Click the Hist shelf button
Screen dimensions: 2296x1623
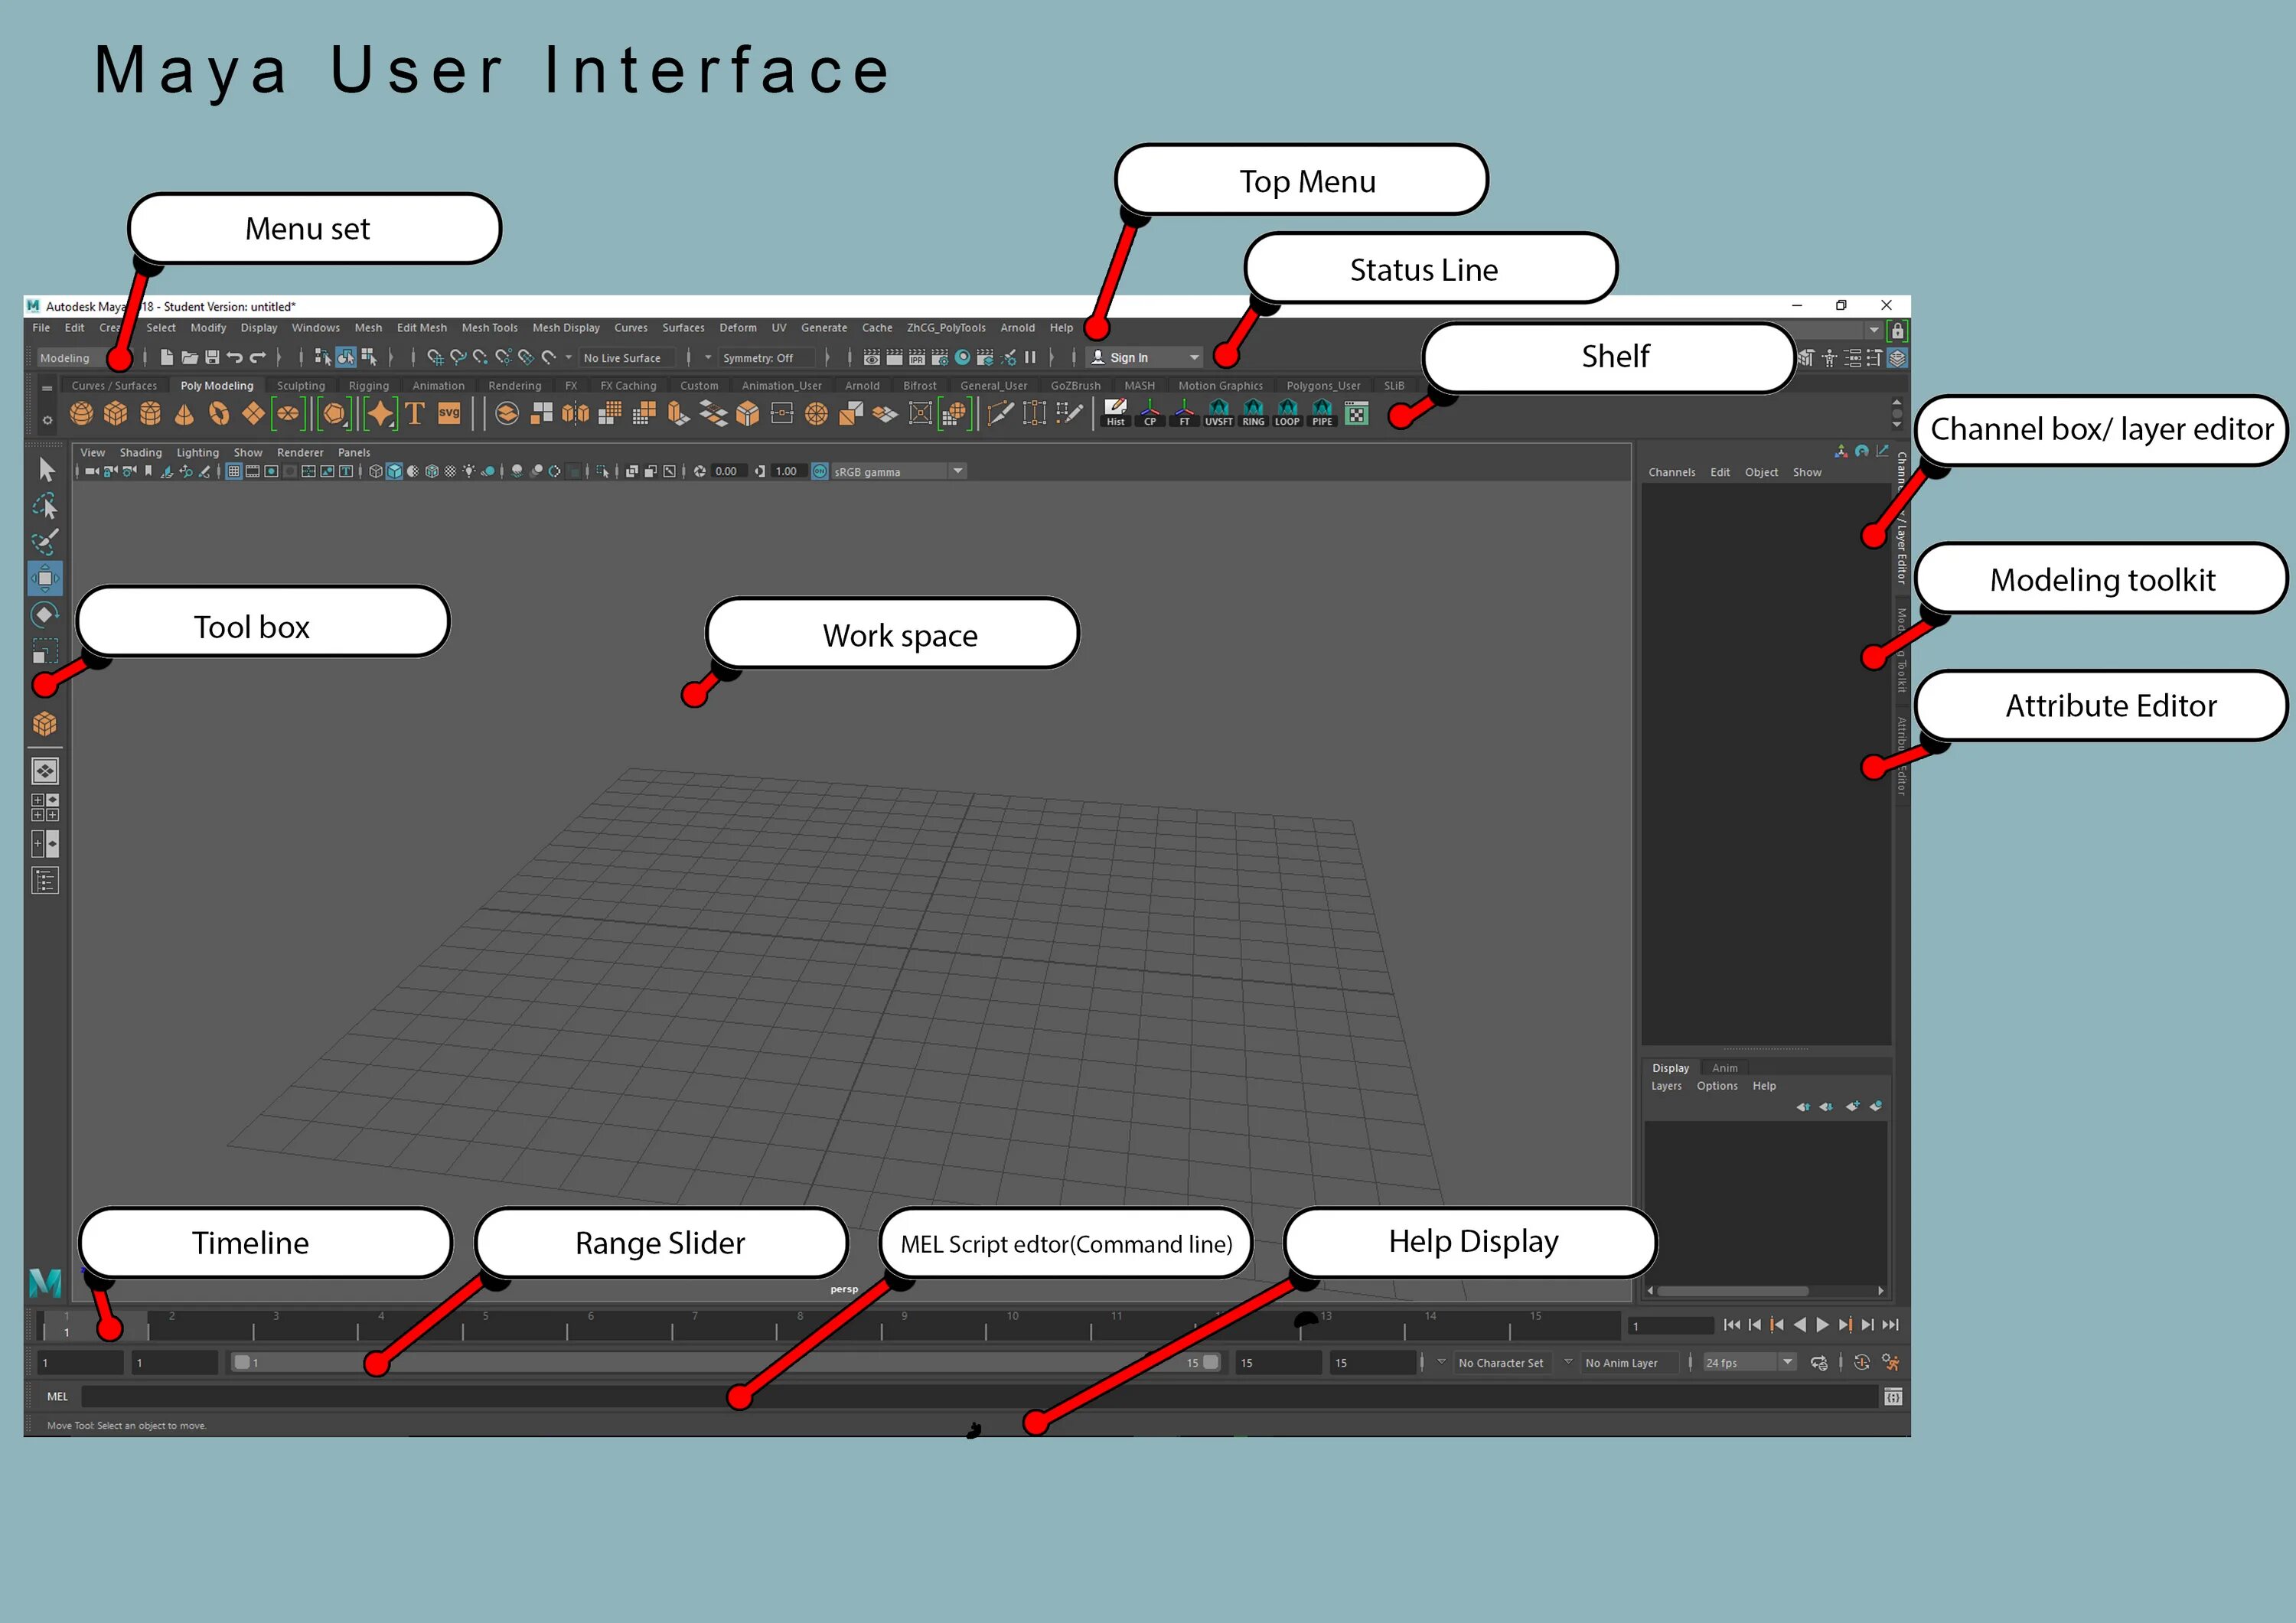pos(1115,412)
